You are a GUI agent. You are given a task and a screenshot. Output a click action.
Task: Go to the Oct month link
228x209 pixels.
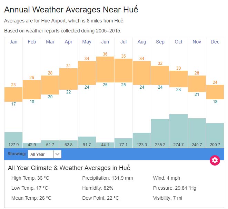[x=178, y=42]
